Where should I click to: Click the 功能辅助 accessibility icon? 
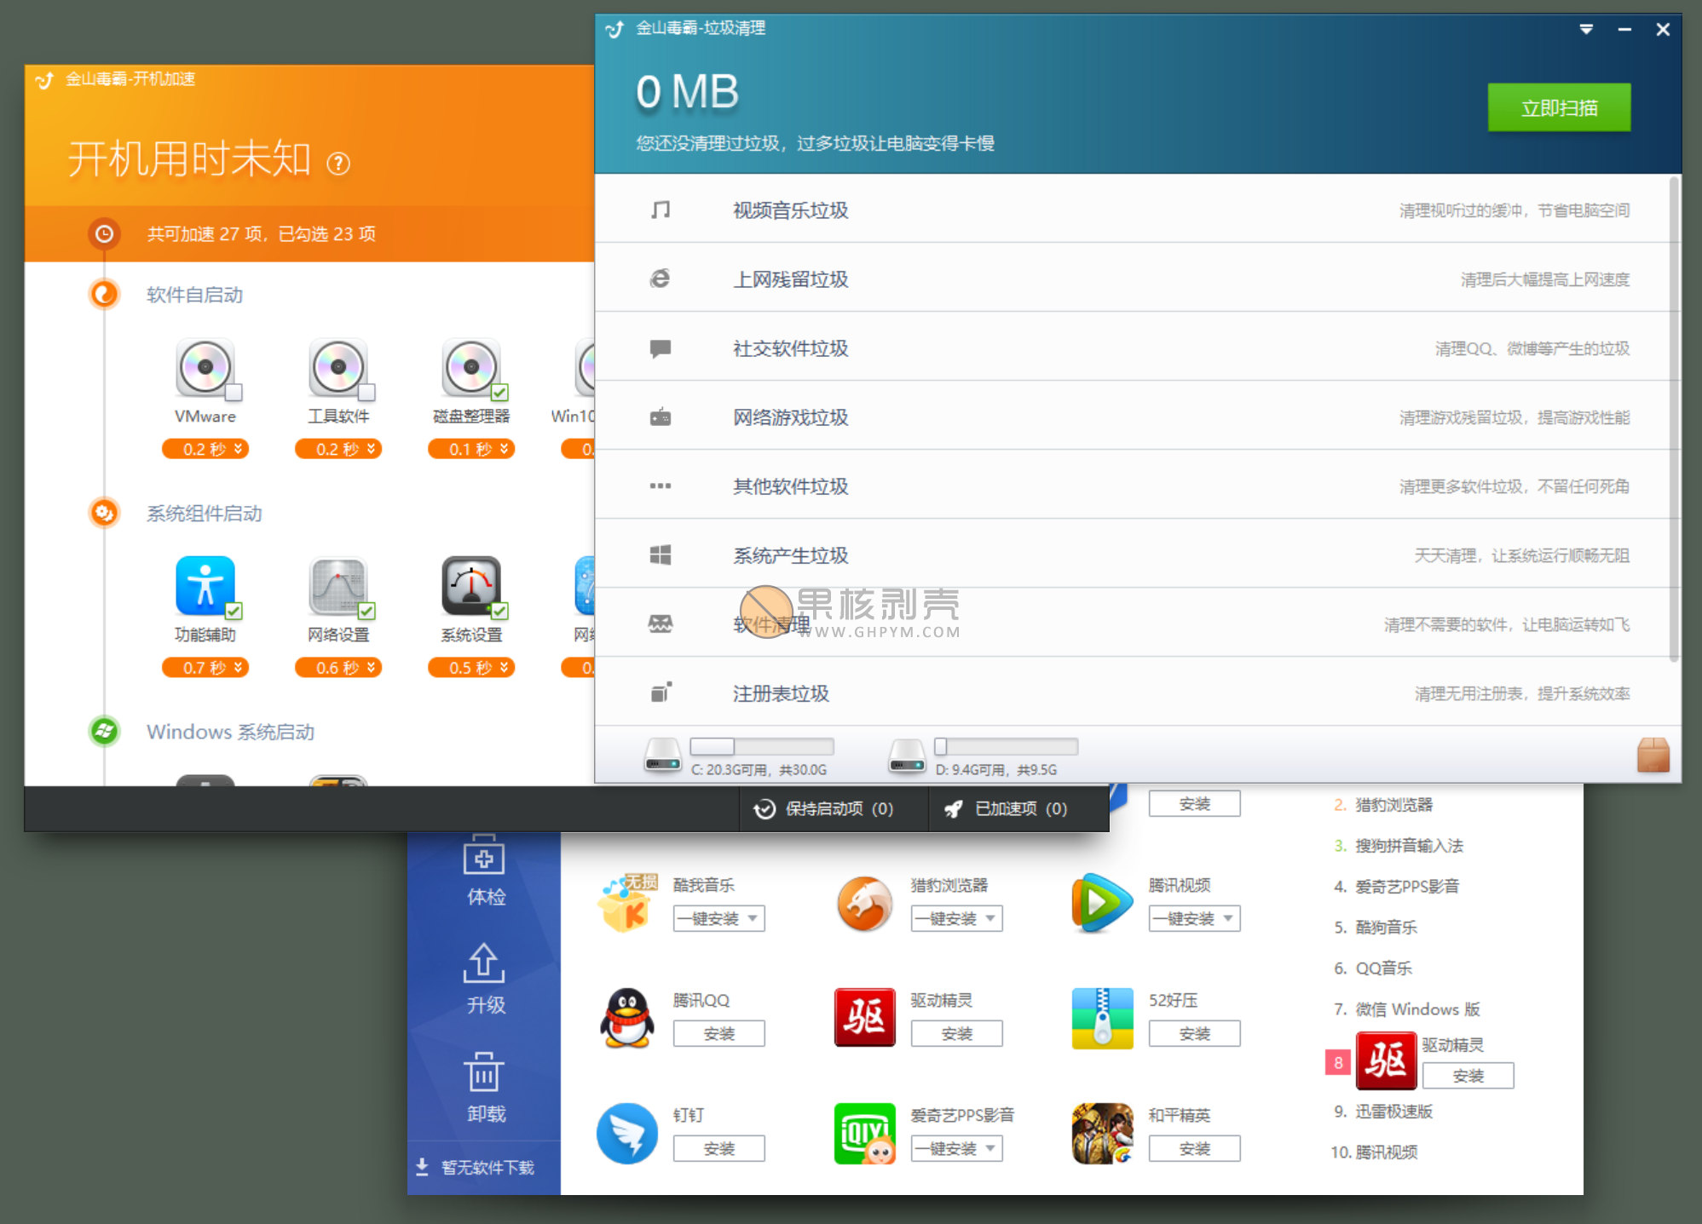point(205,586)
